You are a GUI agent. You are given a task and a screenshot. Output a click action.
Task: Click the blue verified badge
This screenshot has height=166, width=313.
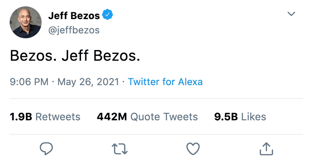108,16
